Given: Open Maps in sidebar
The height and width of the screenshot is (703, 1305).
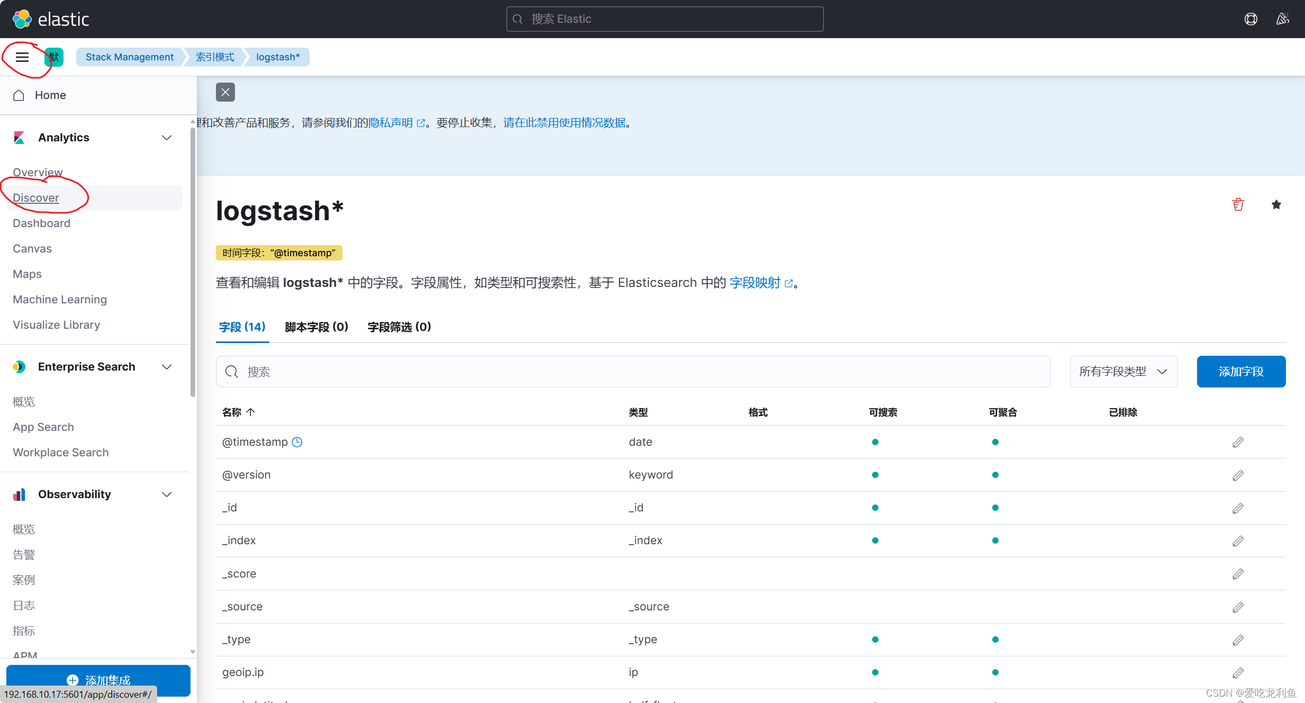Looking at the screenshot, I should click(27, 274).
